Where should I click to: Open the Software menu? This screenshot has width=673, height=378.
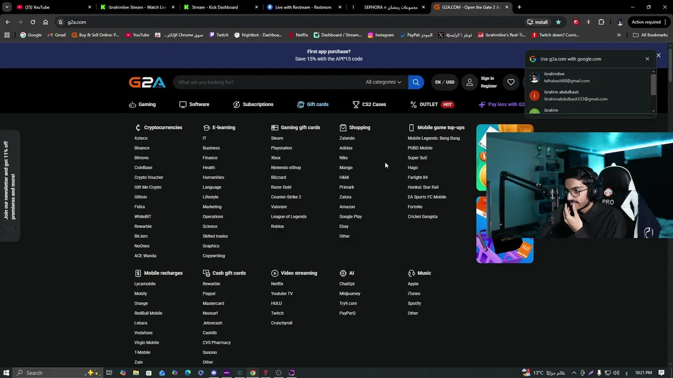(x=194, y=104)
